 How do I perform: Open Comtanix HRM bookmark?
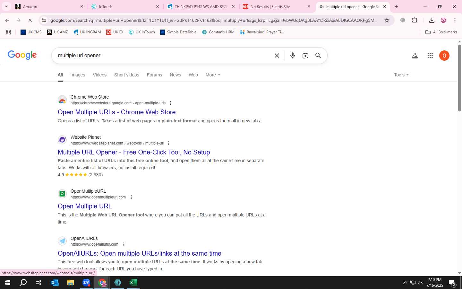pos(218,32)
